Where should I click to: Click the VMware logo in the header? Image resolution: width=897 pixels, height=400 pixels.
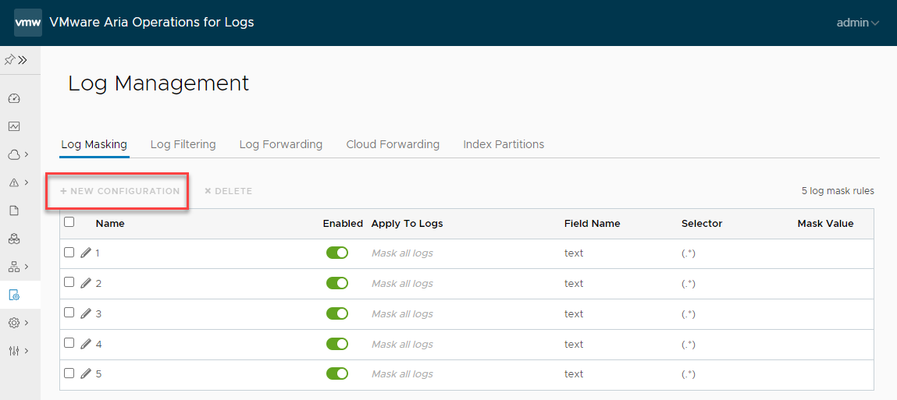[28, 23]
